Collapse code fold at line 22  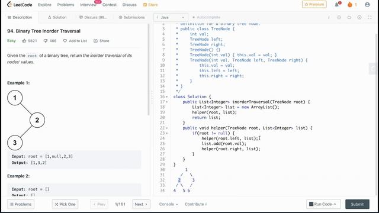click(x=167, y=128)
